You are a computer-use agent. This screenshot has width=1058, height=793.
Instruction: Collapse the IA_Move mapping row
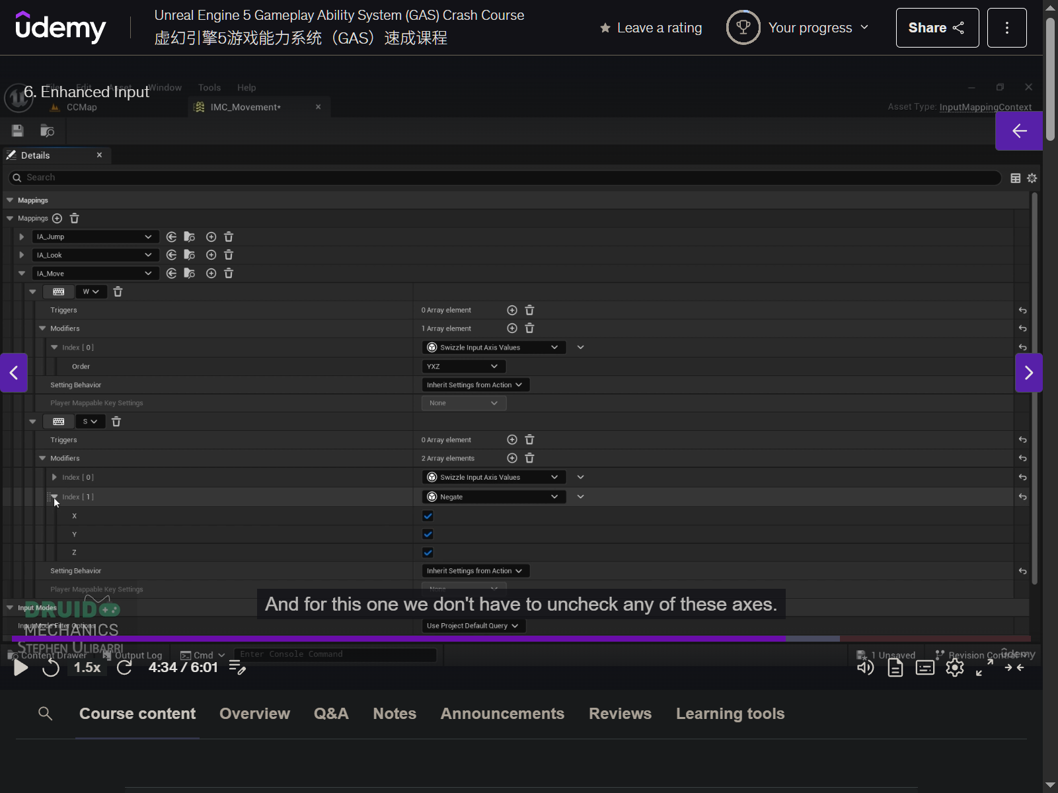(x=22, y=274)
